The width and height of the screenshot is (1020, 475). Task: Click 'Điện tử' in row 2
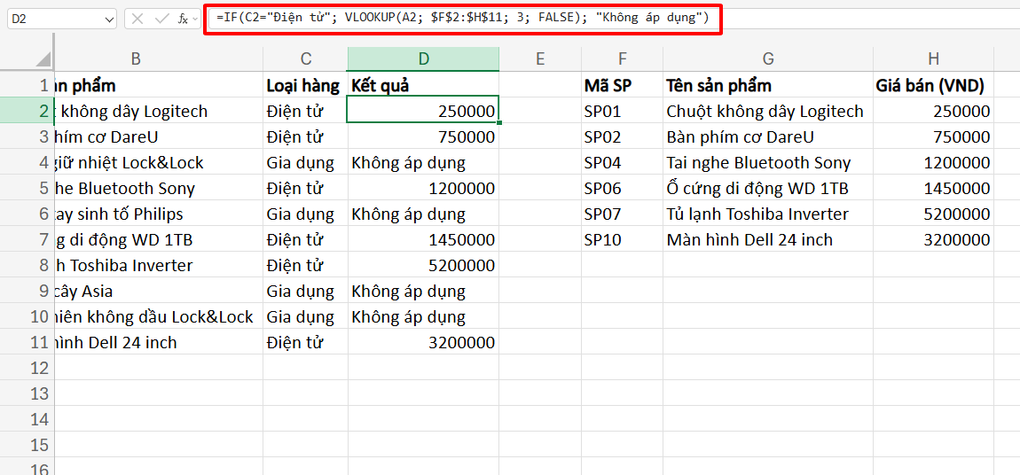click(306, 111)
